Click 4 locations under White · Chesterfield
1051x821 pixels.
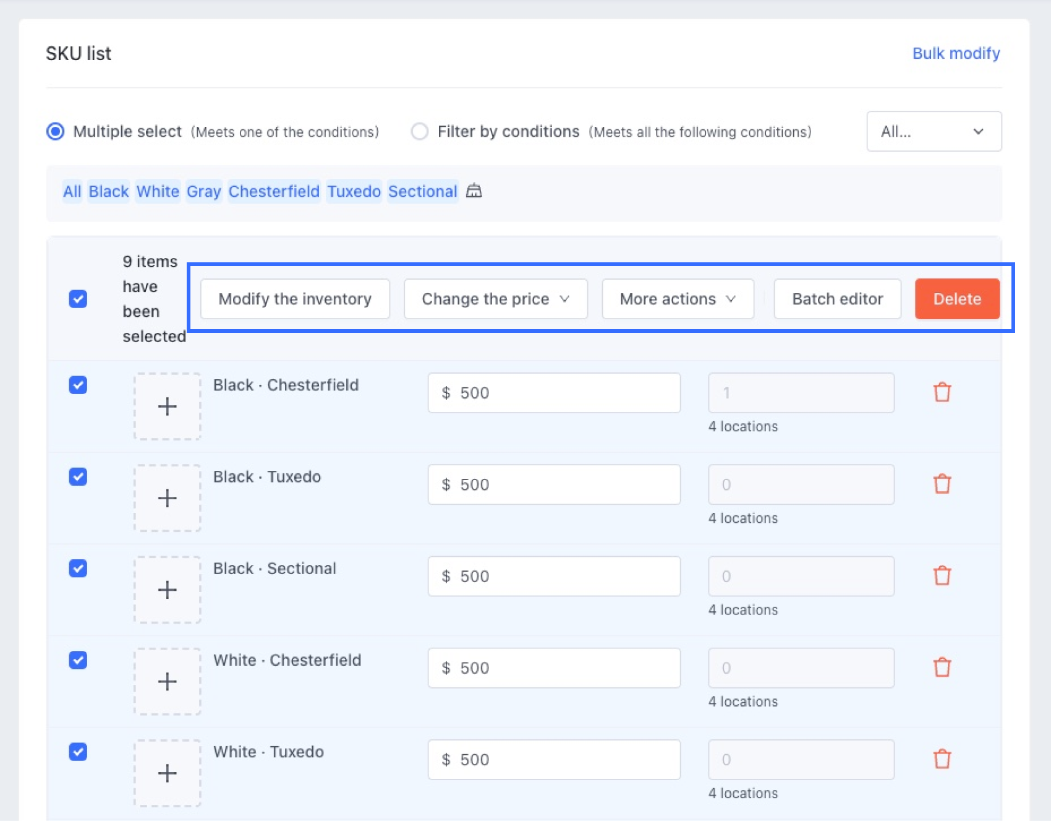743,701
